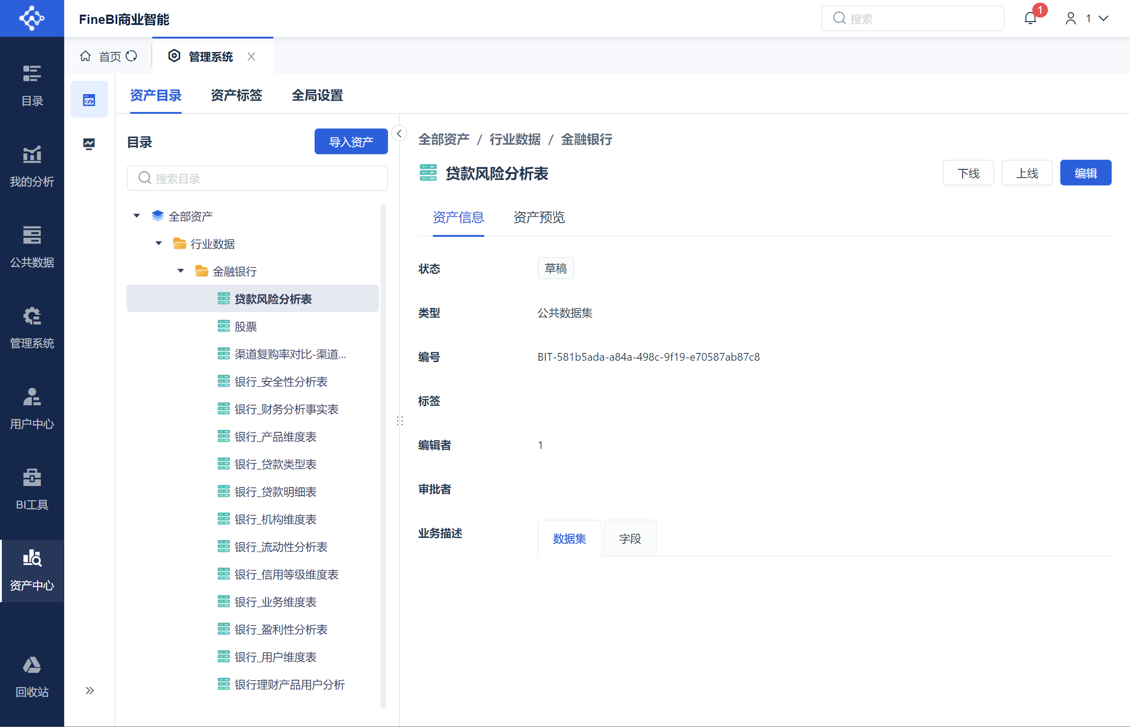The image size is (1130, 727).
Task: Select 银行_贷款明细表 in the tree
Action: click(x=276, y=492)
